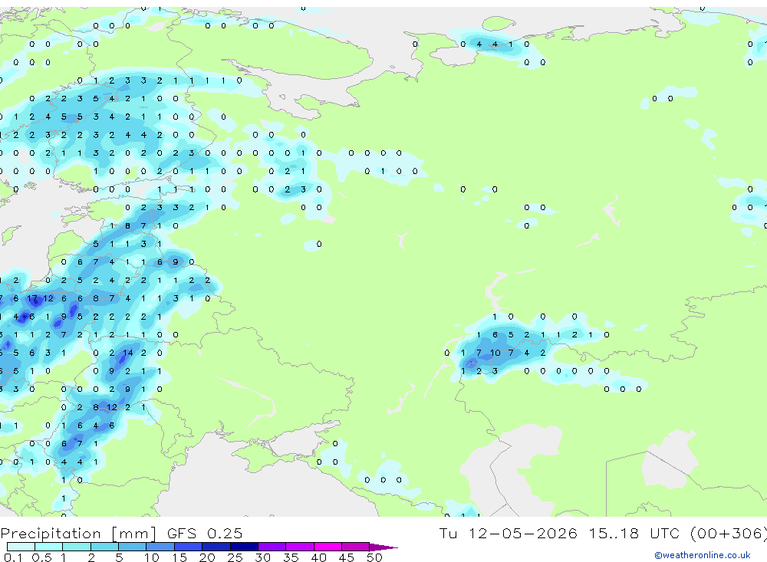Click the 5–10 mm light blue legend swatch
This screenshot has height=562, width=767.
tap(133, 547)
